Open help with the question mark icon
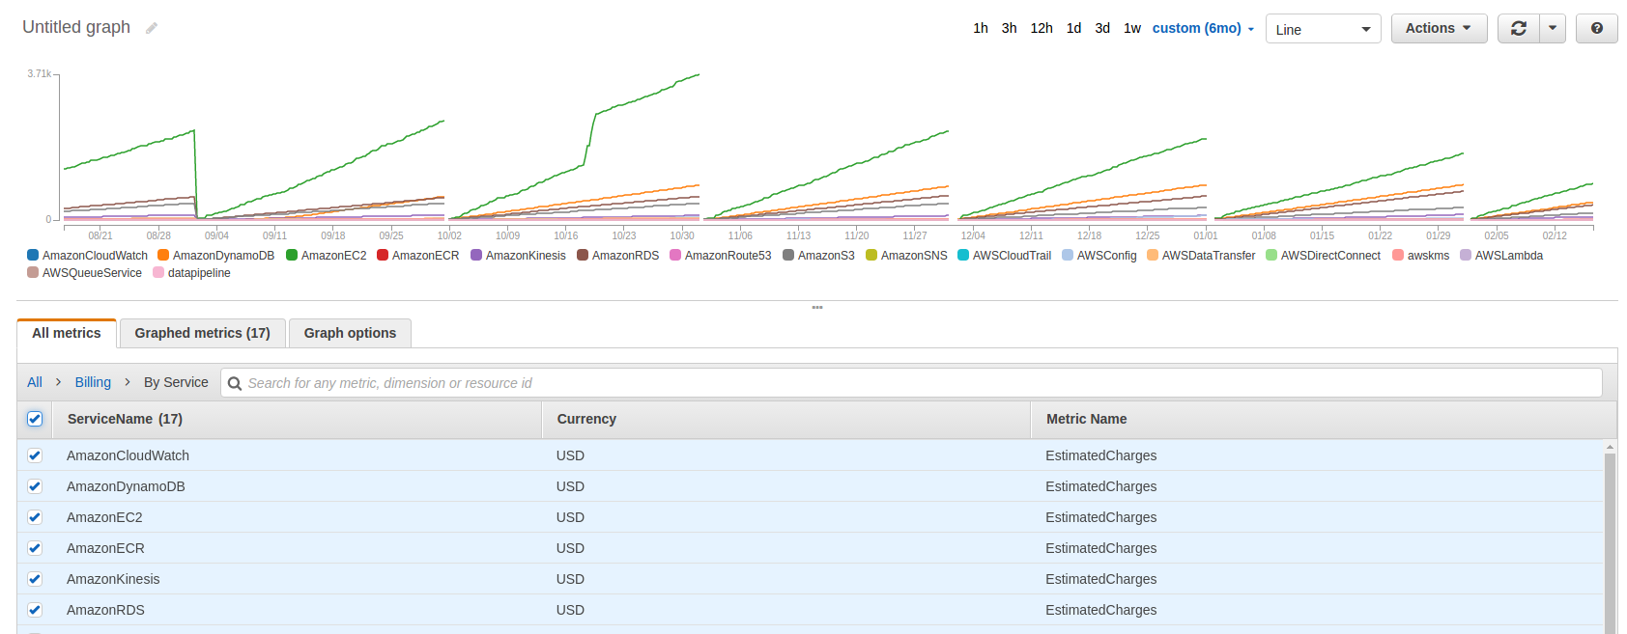The width and height of the screenshot is (1627, 634). (1597, 29)
